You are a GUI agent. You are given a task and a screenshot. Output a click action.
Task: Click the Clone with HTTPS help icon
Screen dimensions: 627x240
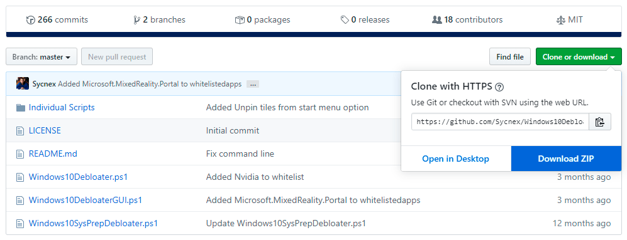[x=499, y=87]
